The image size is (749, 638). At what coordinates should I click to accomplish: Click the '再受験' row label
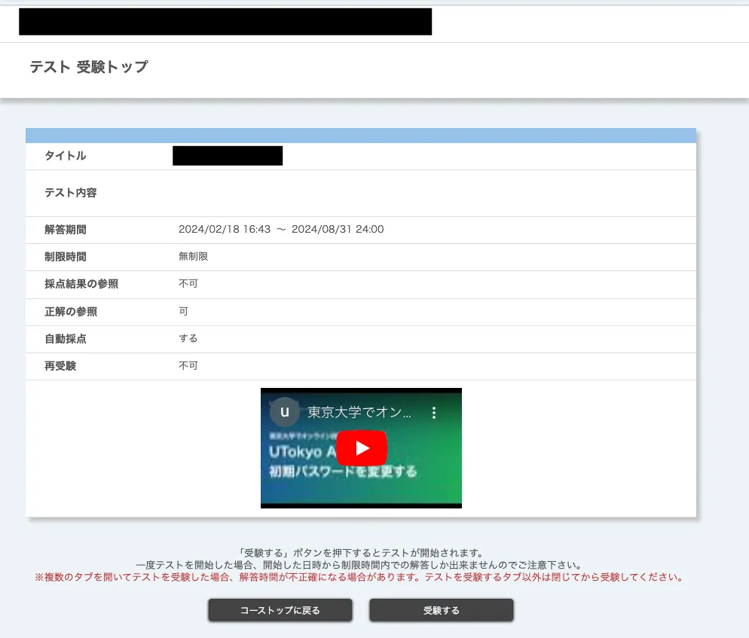pos(60,366)
